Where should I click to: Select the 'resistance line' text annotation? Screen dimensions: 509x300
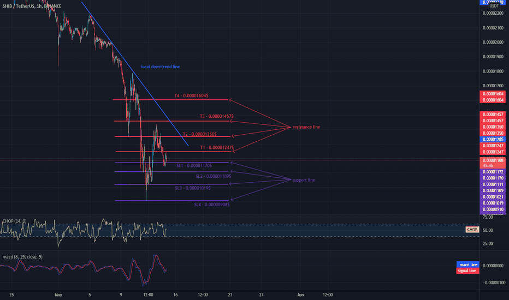pos(306,127)
